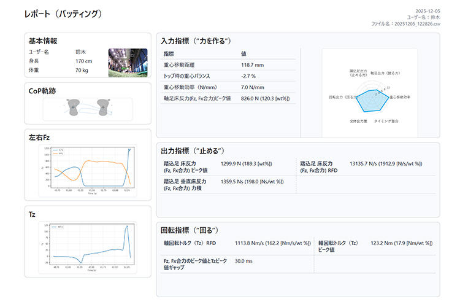Click the 全体出力量 radar axis label
The image size is (460, 307).
pos(358,122)
